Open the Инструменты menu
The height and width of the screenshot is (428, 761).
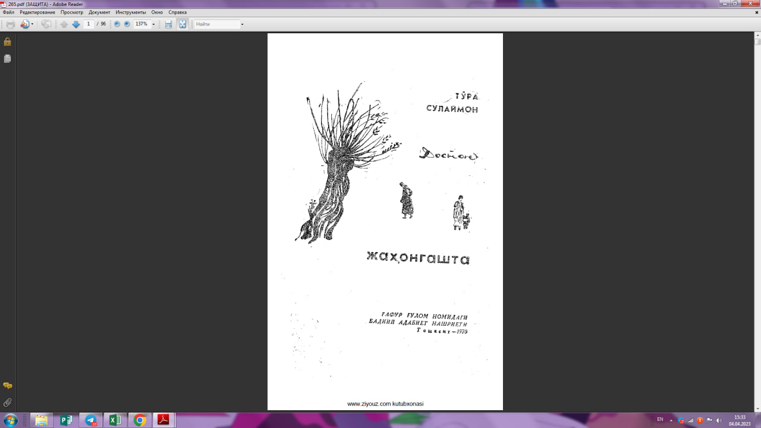130,12
